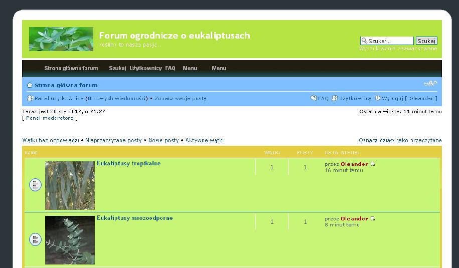Click the FAQ help icon in the blue bar
The width and height of the screenshot is (459, 268).
[314, 98]
